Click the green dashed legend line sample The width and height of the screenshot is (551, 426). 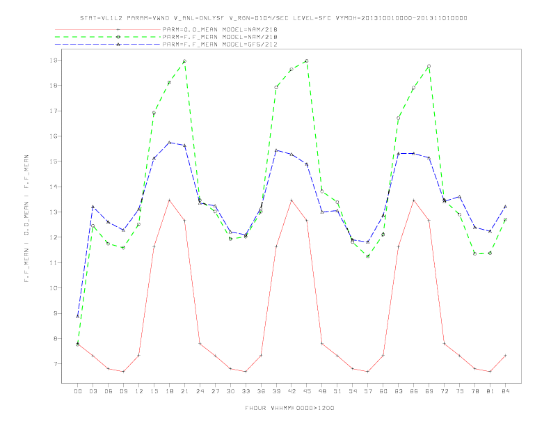point(108,37)
